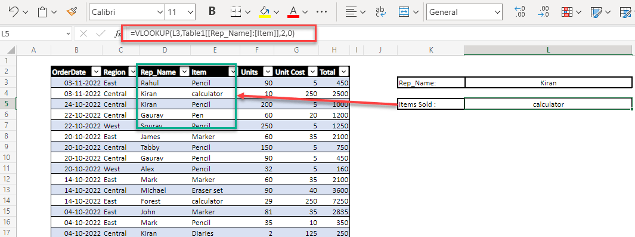Screen dimensions: 635x237
Task: Confirm the formula bar entry
Action: [100, 33]
